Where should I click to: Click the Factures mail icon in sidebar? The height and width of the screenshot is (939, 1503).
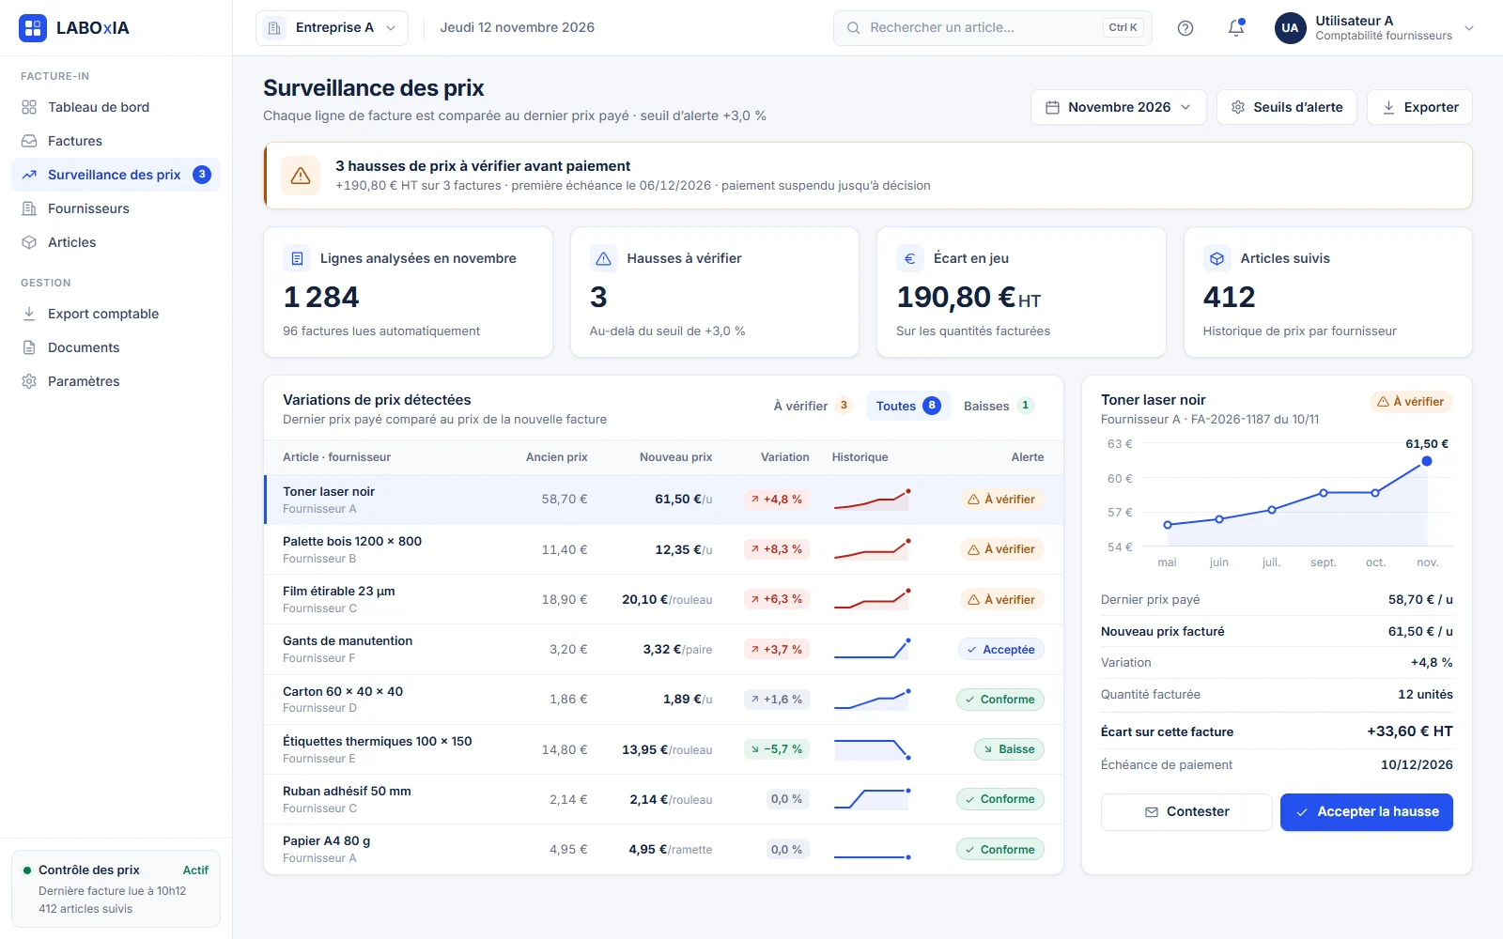tap(29, 141)
